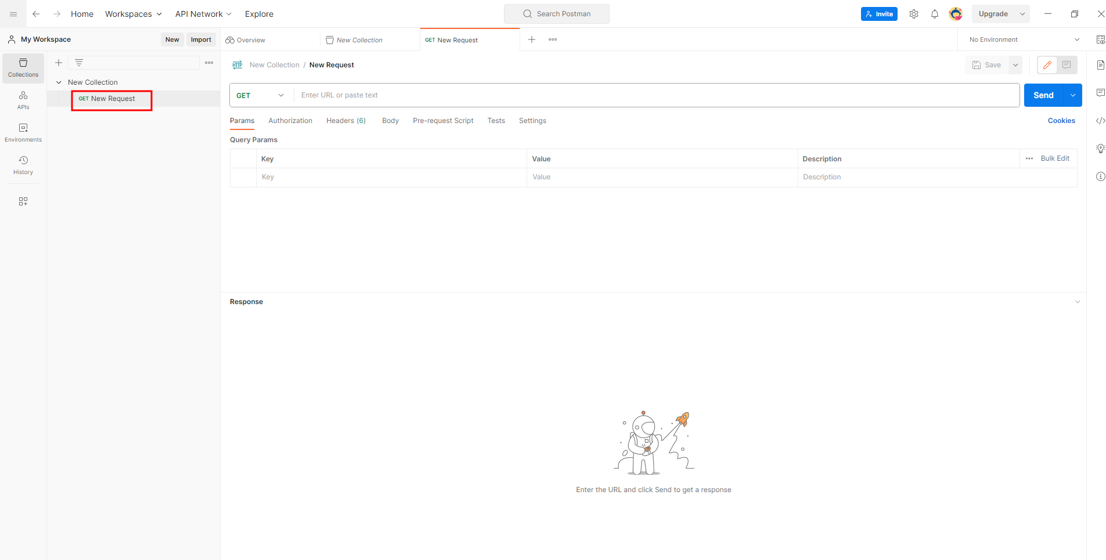
Task: Go forward with the right arrow
Action: (57, 14)
